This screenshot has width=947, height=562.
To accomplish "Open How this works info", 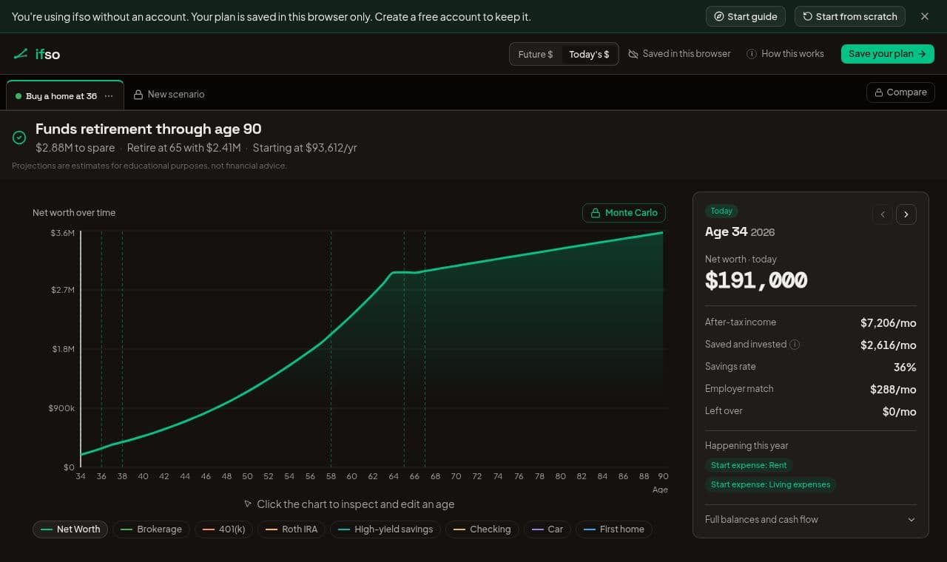I will pyautogui.click(x=785, y=54).
